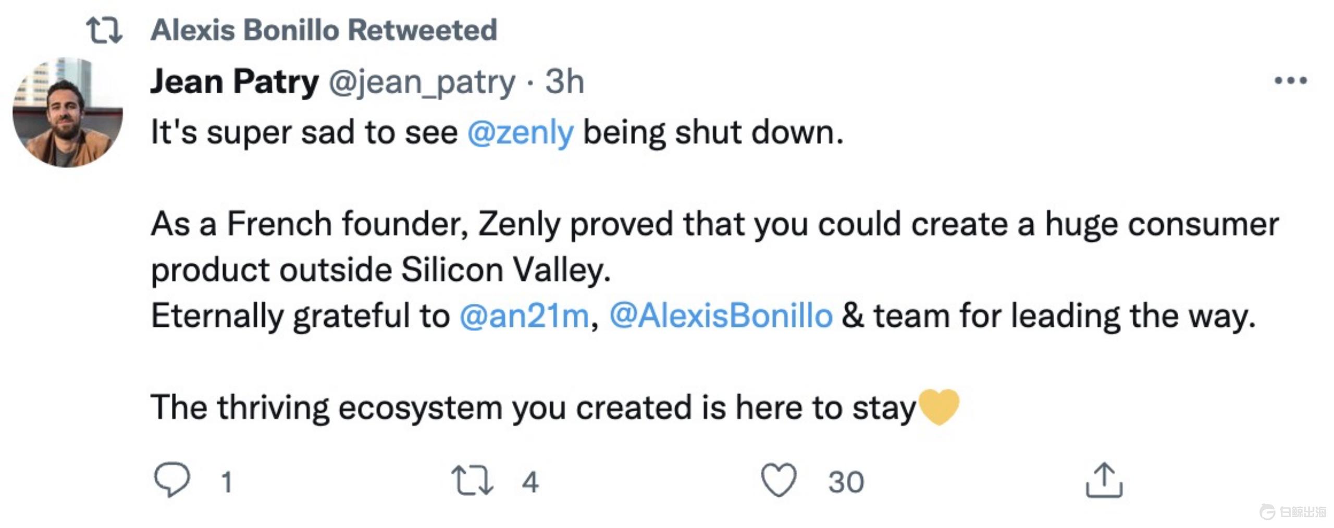The width and height of the screenshot is (1334, 528).
Task: Open the @zenly mention link
Action: (520, 132)
